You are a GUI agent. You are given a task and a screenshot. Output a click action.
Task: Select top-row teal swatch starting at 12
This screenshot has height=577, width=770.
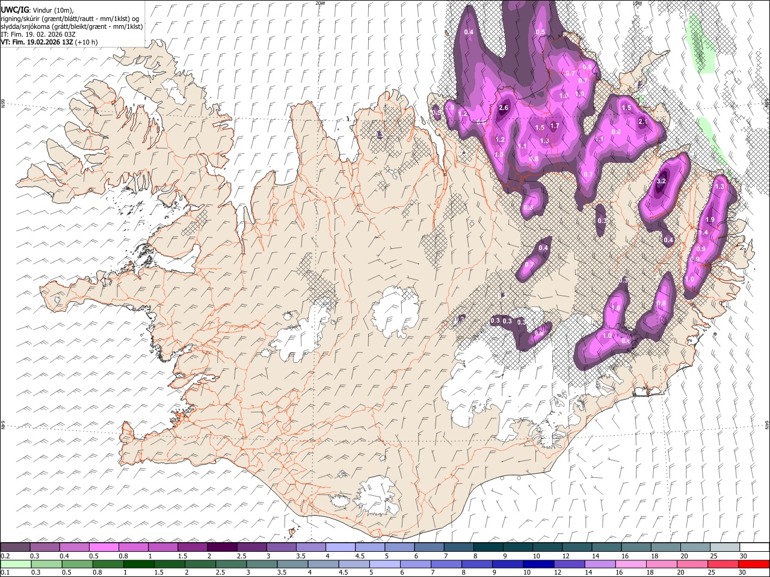(x=576, y=547)
